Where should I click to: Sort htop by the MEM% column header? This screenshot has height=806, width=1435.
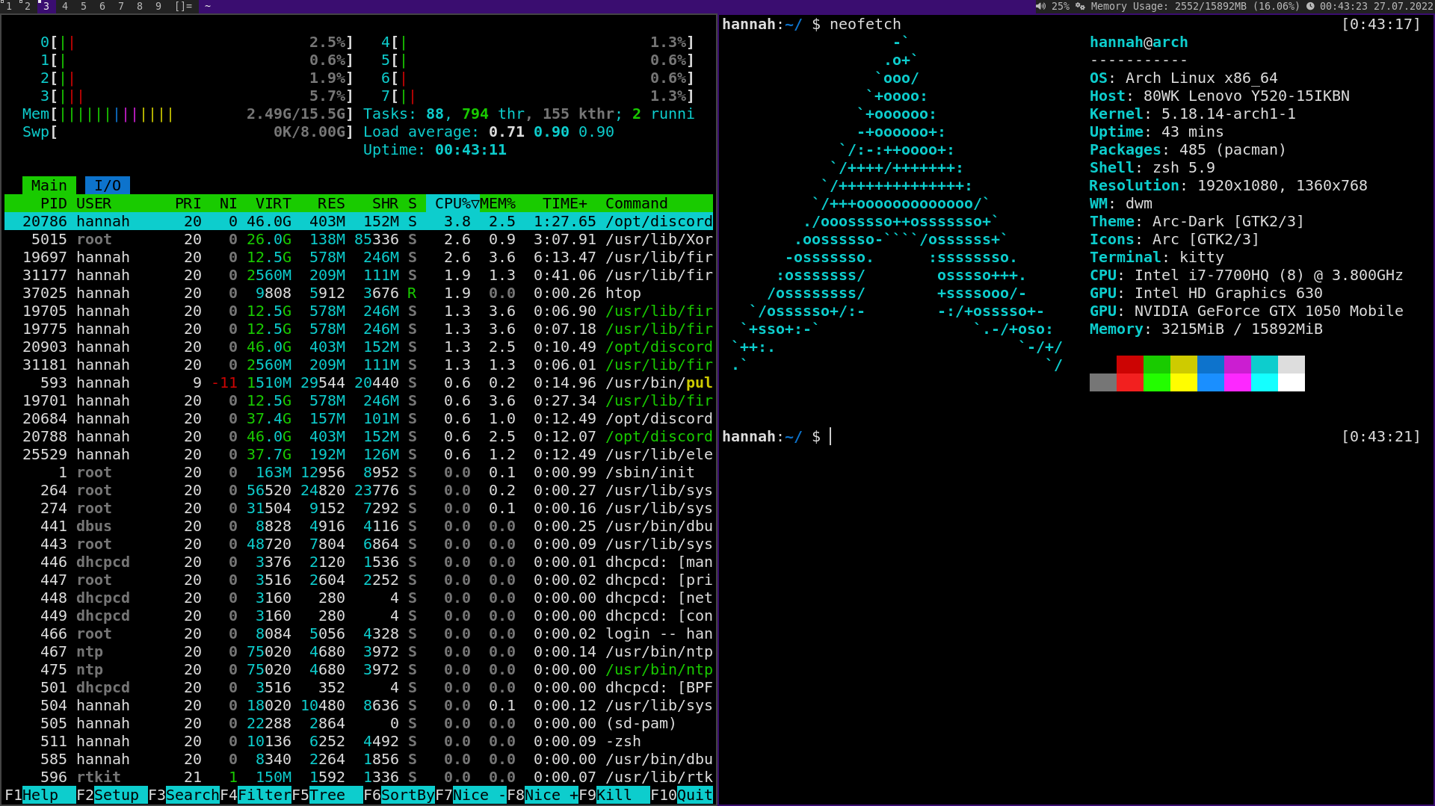coord(498,203)
